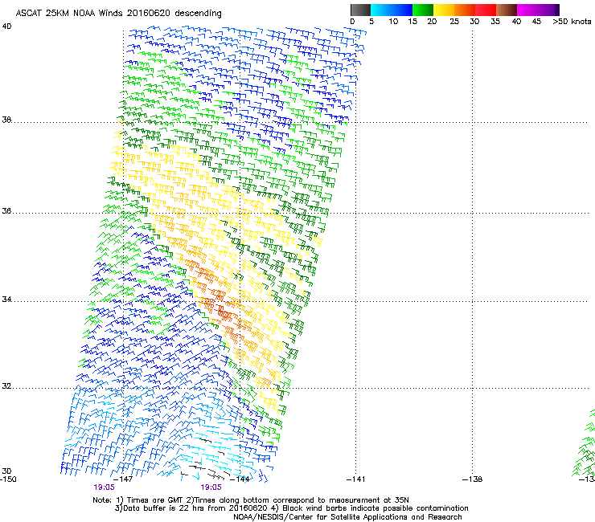Viewport: 595px width, 522px height.
Task: Click the blue 10-15 knots legend swatch
Action: [x=402, y=10]
